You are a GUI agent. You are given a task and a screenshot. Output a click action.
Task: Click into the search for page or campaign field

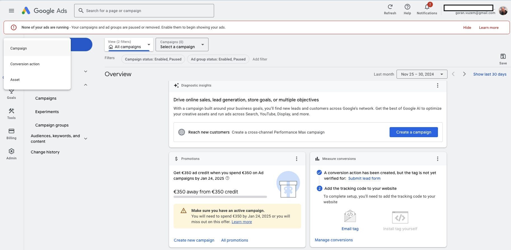pos(144,11)
